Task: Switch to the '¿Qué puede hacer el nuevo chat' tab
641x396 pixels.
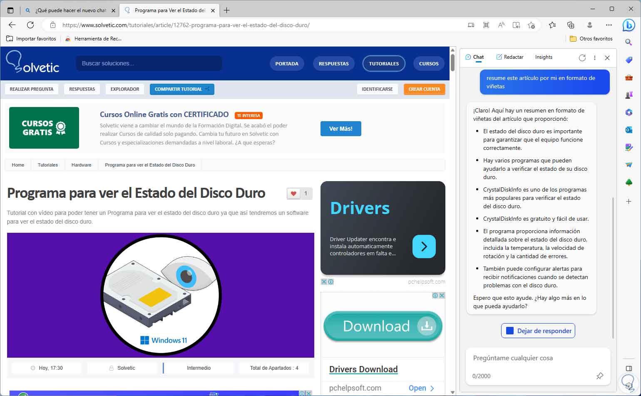Action: point(70,10)
